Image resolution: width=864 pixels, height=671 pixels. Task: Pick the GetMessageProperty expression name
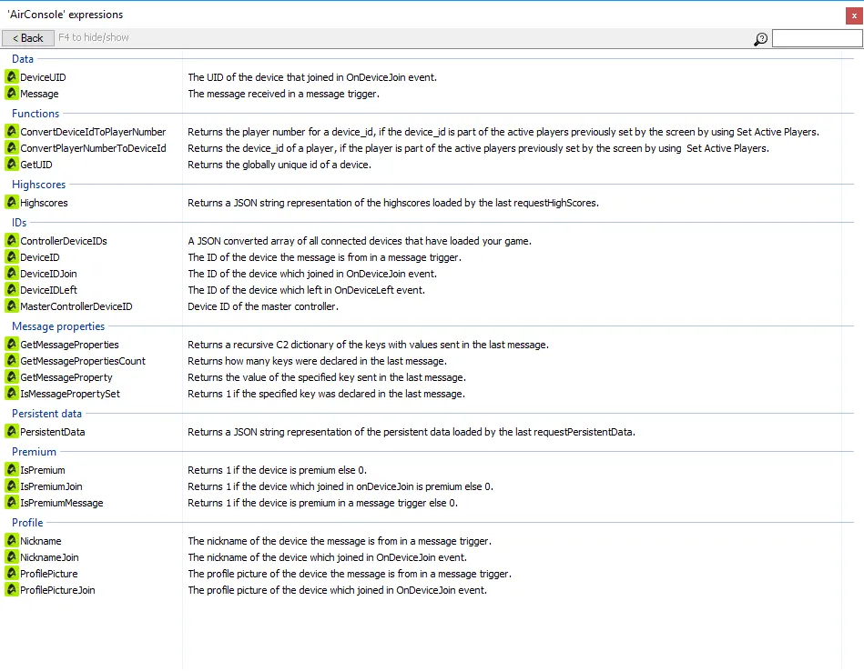pyautogui.click(x=66, y=377)
